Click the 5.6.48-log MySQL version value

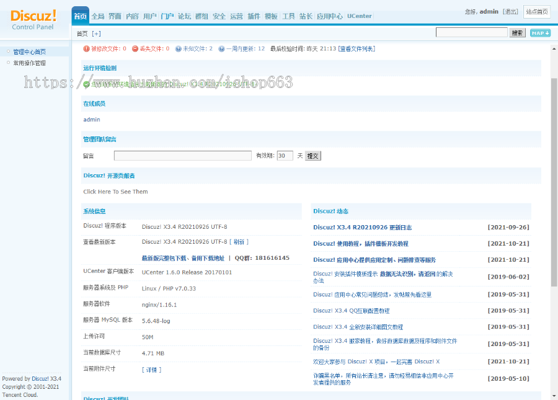pyautogui.click(x=156, y=321)
